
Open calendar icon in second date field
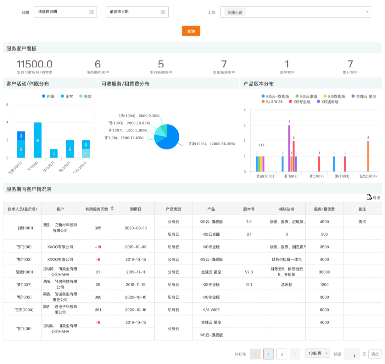[163, 12]
